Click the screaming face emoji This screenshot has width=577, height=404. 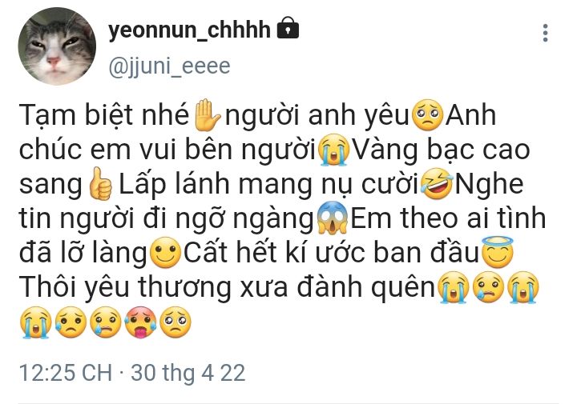tap(333, 218)
